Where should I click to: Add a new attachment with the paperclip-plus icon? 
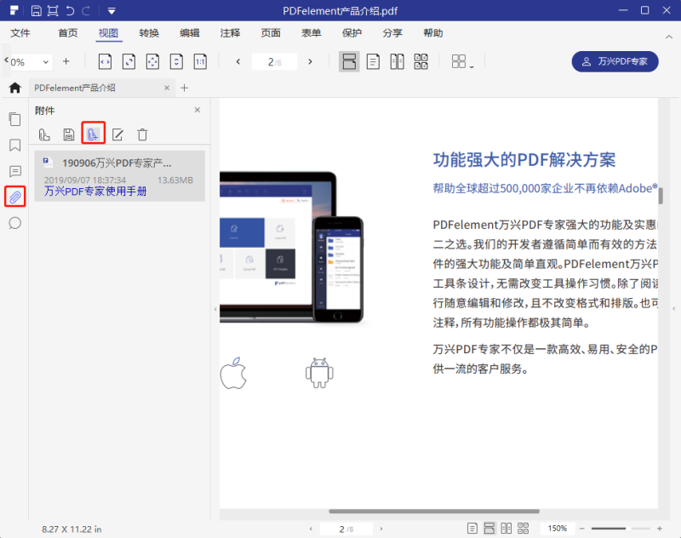(x=94, y=134)
